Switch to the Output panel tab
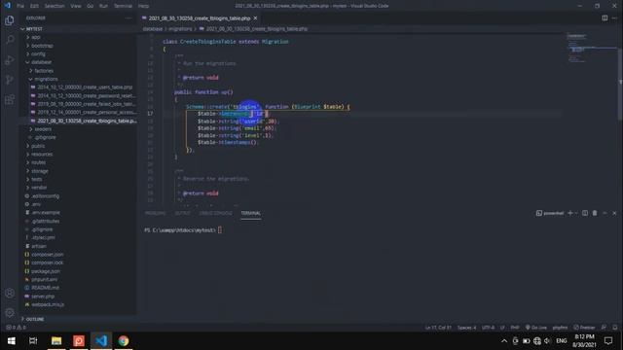This screenshot has height=350, width=623. coord(182,213)
